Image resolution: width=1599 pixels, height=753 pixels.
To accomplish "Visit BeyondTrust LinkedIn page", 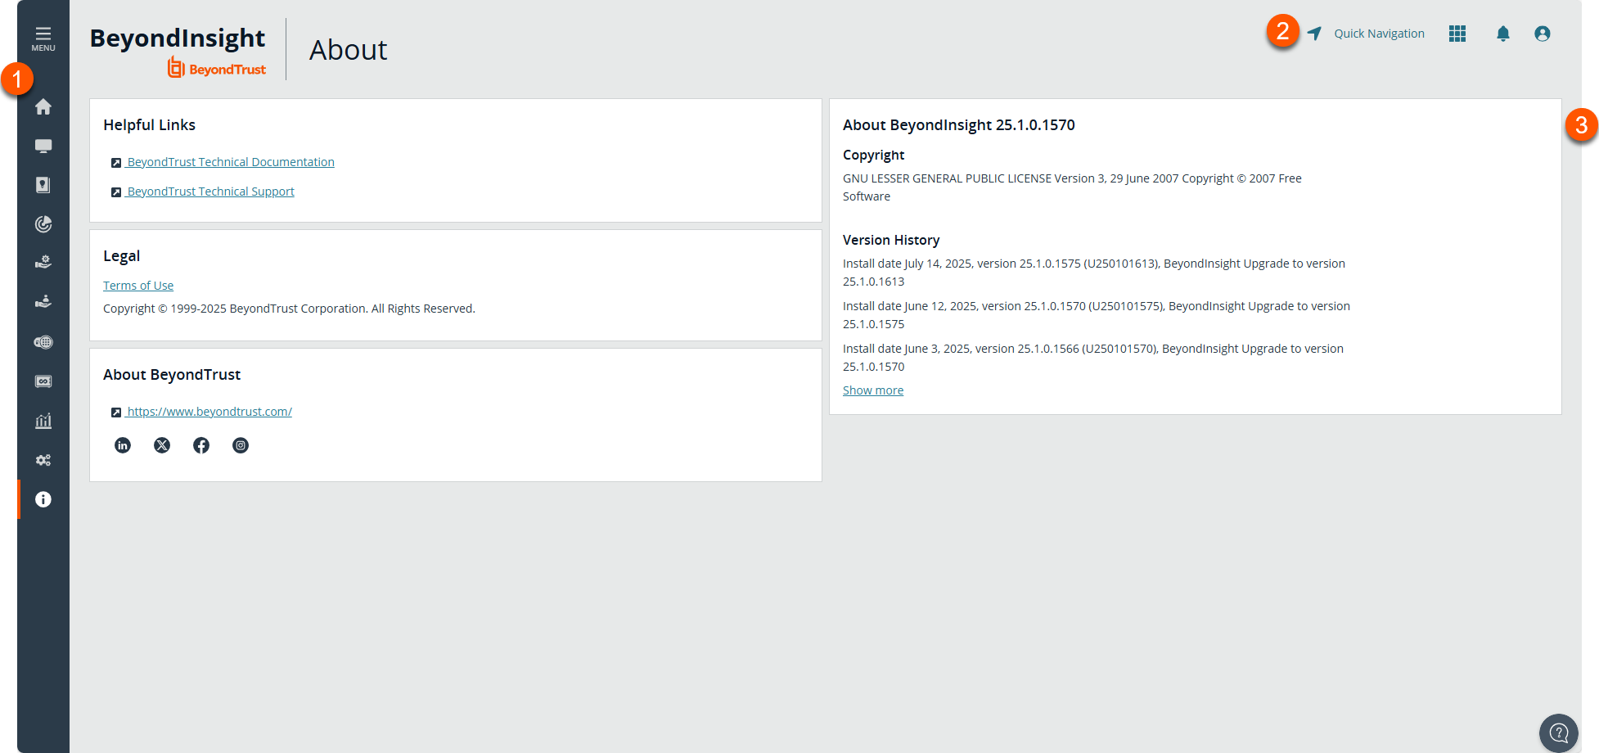I will pos(123,445).
